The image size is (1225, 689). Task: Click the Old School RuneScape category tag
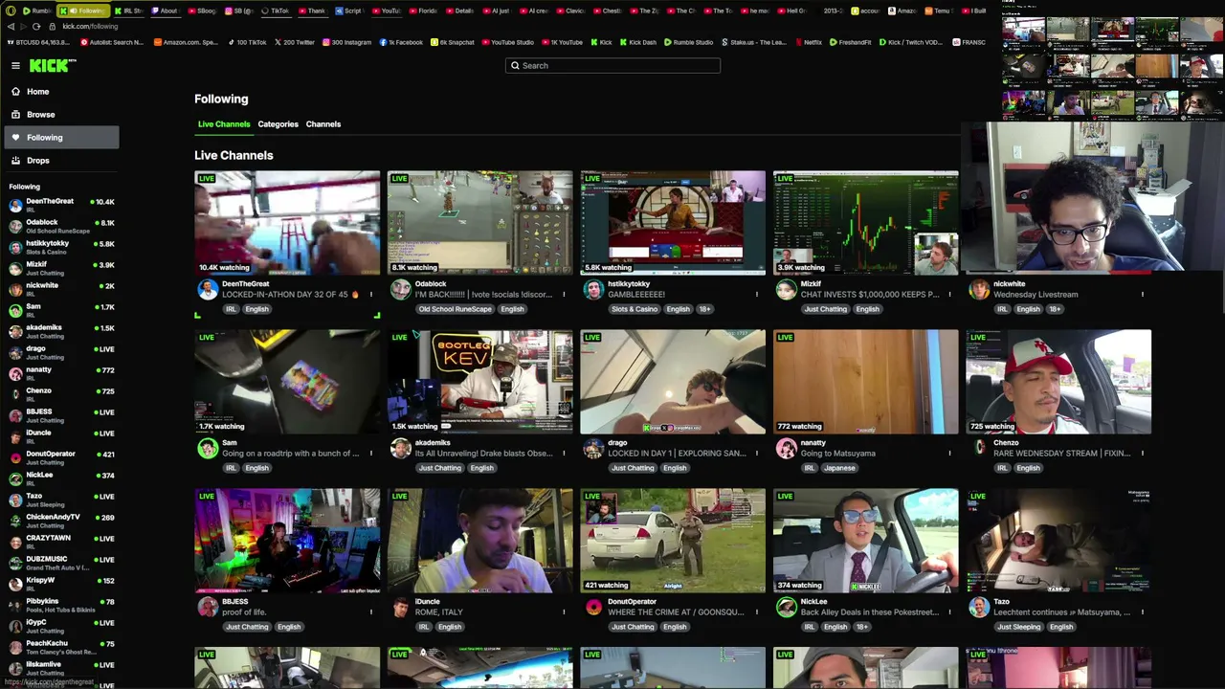455,309
